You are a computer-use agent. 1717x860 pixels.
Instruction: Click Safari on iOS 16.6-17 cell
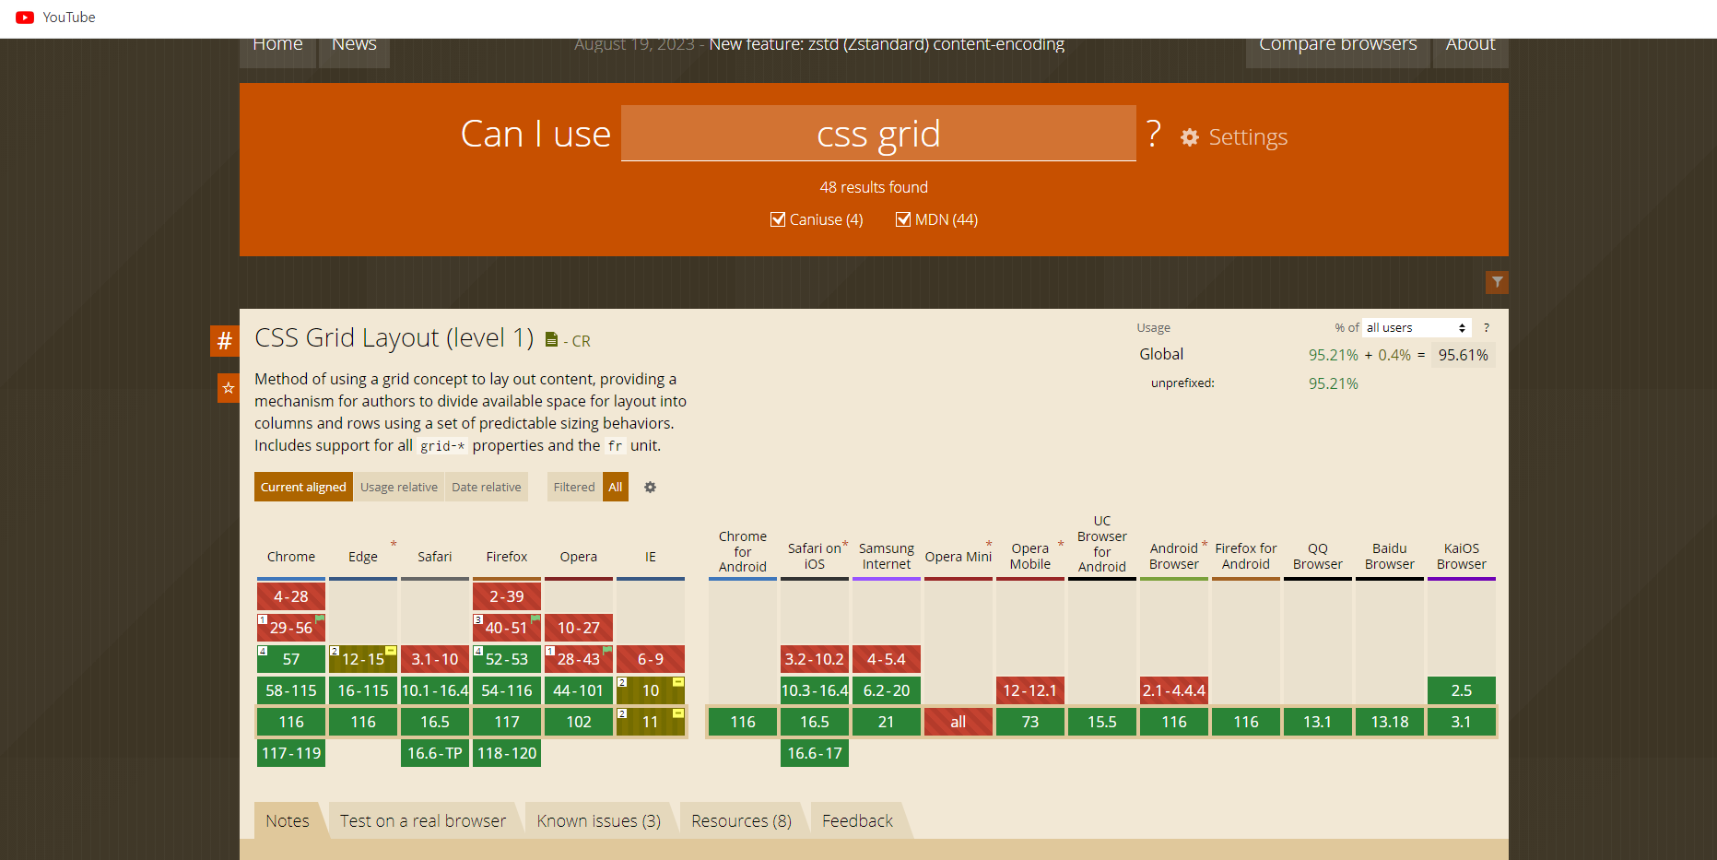(815, 753)
